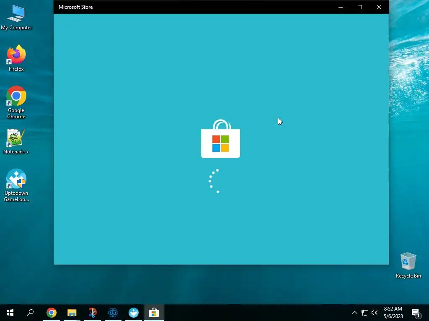Click the Microsoft Store title text
Viewport: 429px width, 321px height.
point(75,7)
